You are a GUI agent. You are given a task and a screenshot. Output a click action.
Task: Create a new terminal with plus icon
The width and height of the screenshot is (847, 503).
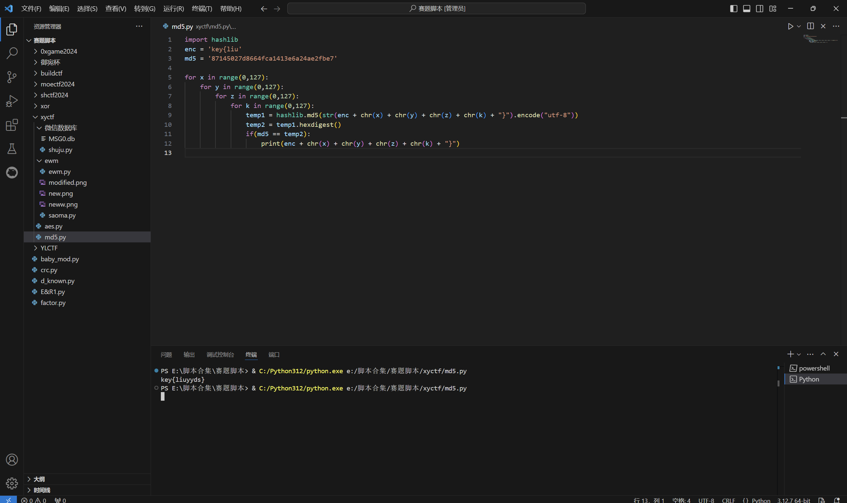click(790, 354)
